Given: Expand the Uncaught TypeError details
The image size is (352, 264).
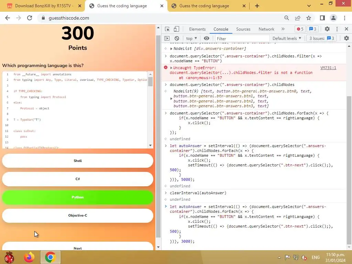Looking at the screenshot, I should [x=171, y=68].
